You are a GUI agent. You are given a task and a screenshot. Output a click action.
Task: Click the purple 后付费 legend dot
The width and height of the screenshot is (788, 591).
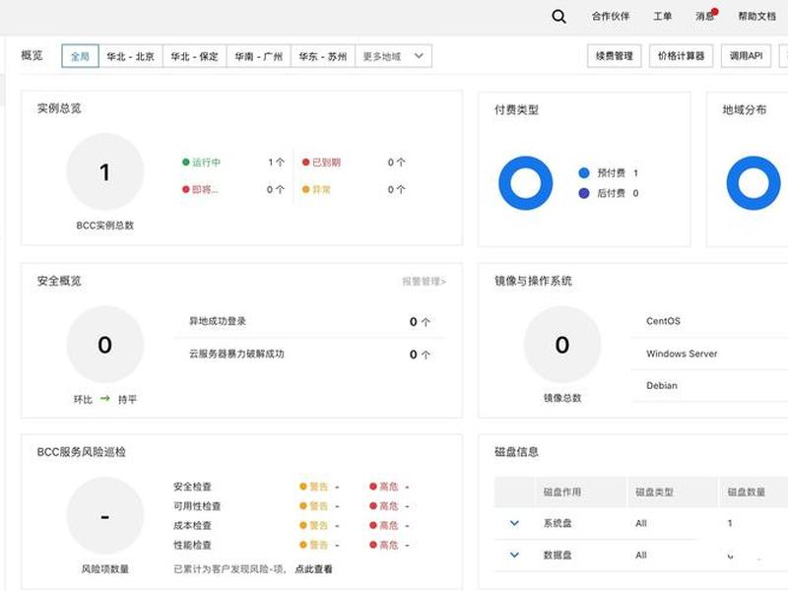pos(584,193)
